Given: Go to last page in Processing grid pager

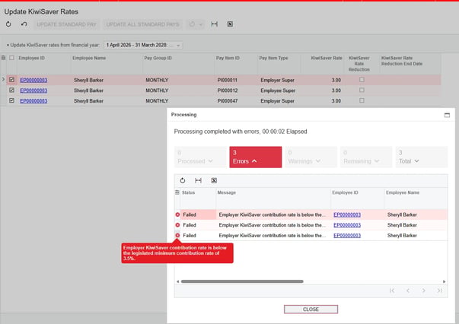Looking at the screenshot, I should (x=439, y=291).
